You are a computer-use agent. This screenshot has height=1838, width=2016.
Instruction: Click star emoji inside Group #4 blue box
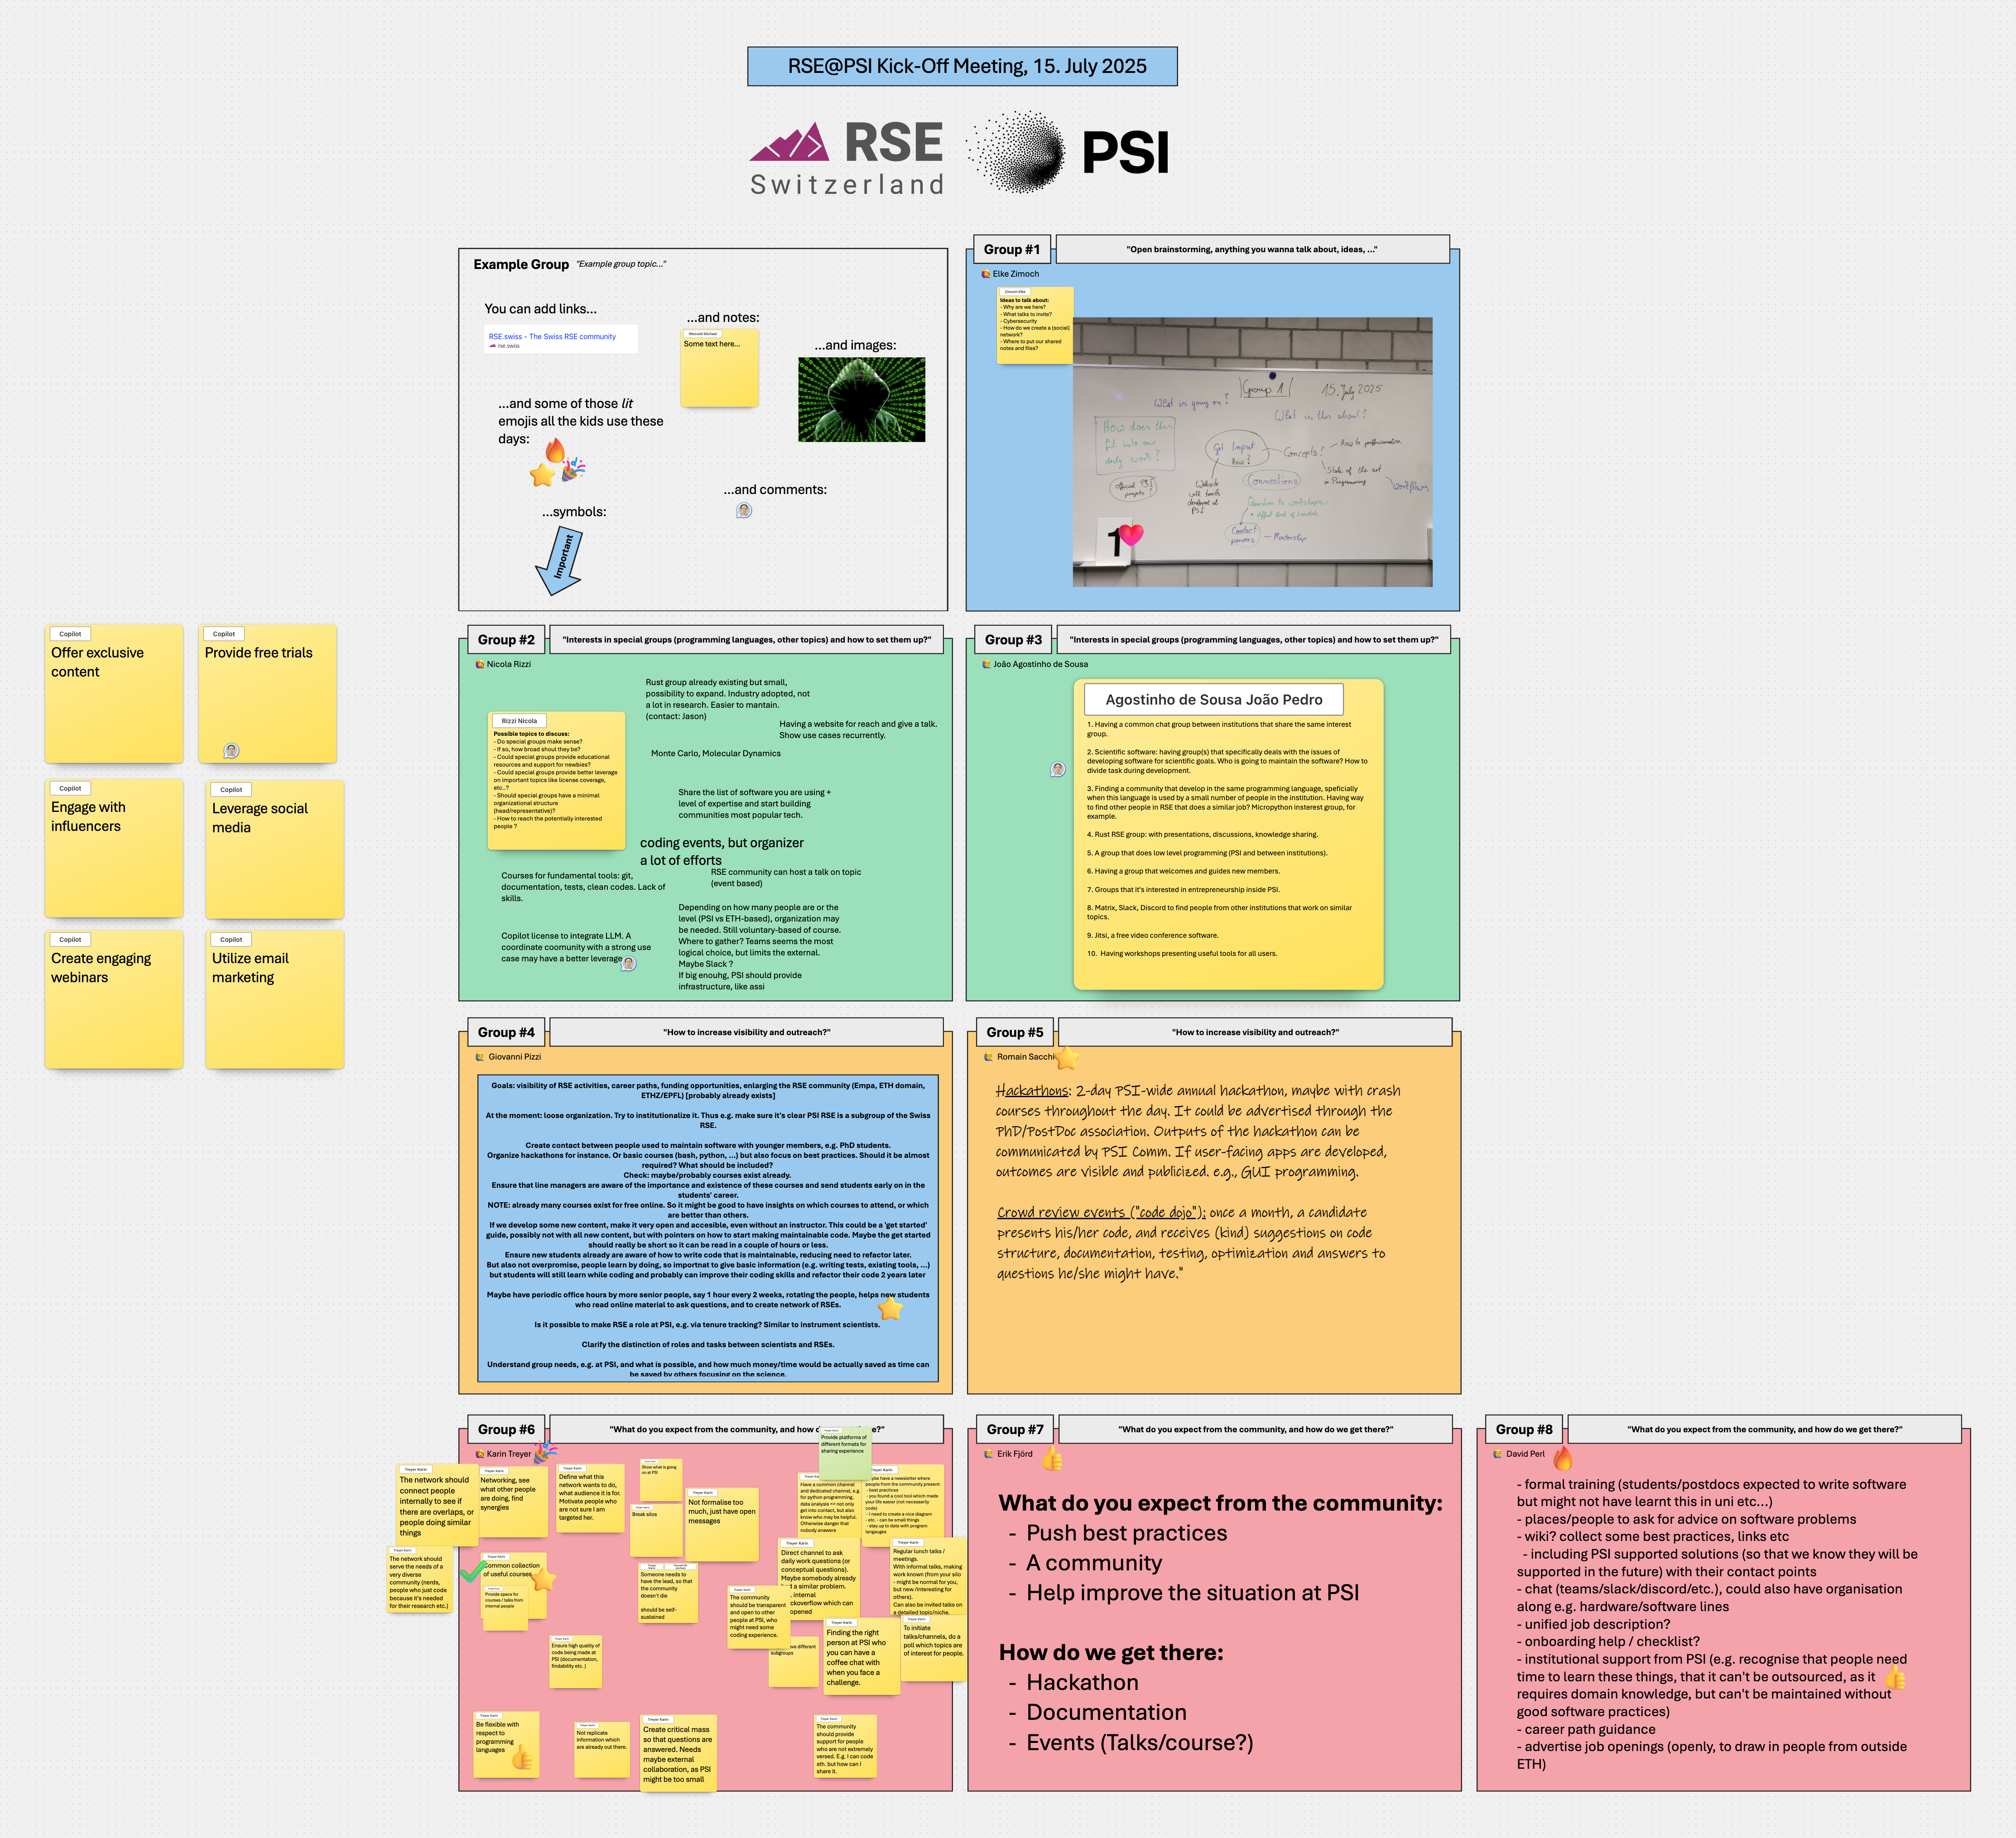[x=890, y=1308]
